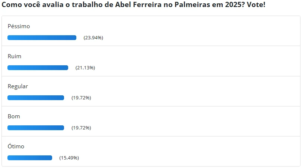
Task: Click the 21.13% percentage for Ruim
Action: point(85,68)
